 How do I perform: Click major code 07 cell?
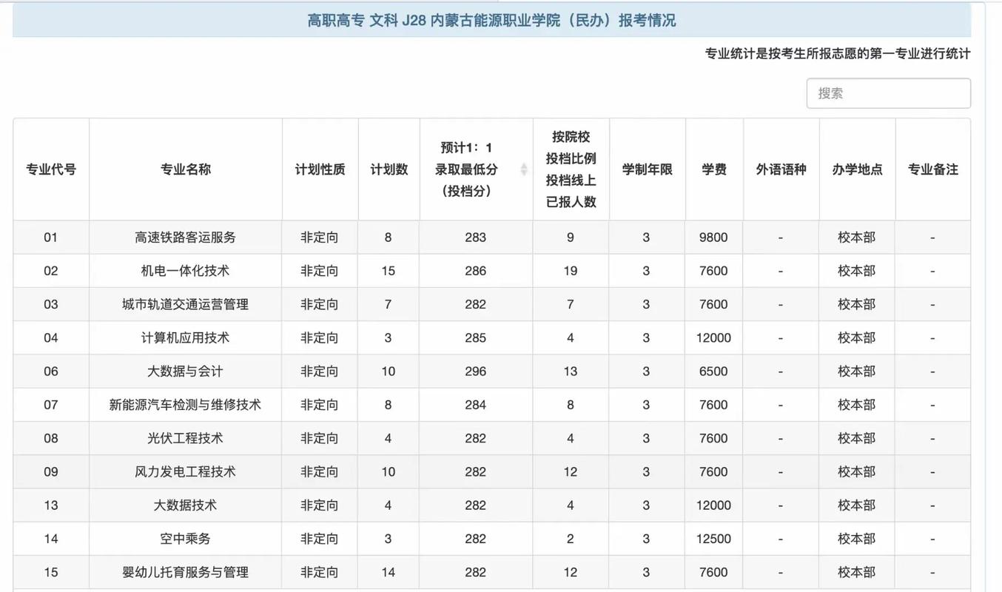click(x=51, y=405)
